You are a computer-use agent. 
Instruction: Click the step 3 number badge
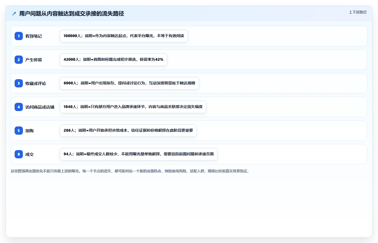[x=19, y=83]
